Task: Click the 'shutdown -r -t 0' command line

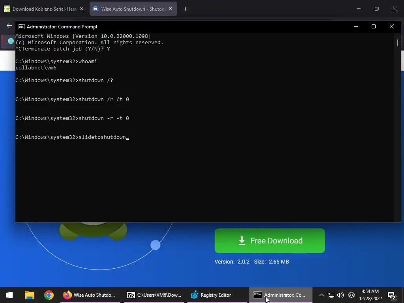Action: pos(72,118)
